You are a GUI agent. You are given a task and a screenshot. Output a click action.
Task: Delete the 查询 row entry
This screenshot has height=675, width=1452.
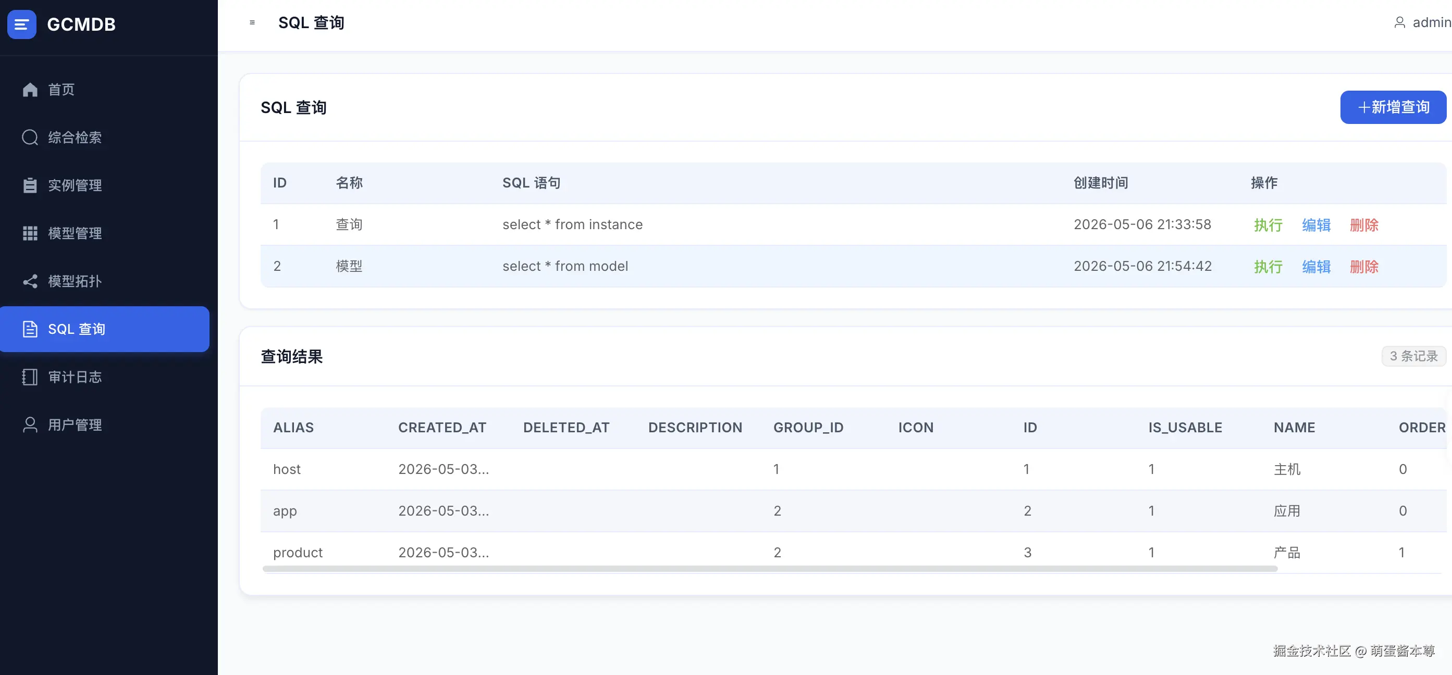(1364, 225)
